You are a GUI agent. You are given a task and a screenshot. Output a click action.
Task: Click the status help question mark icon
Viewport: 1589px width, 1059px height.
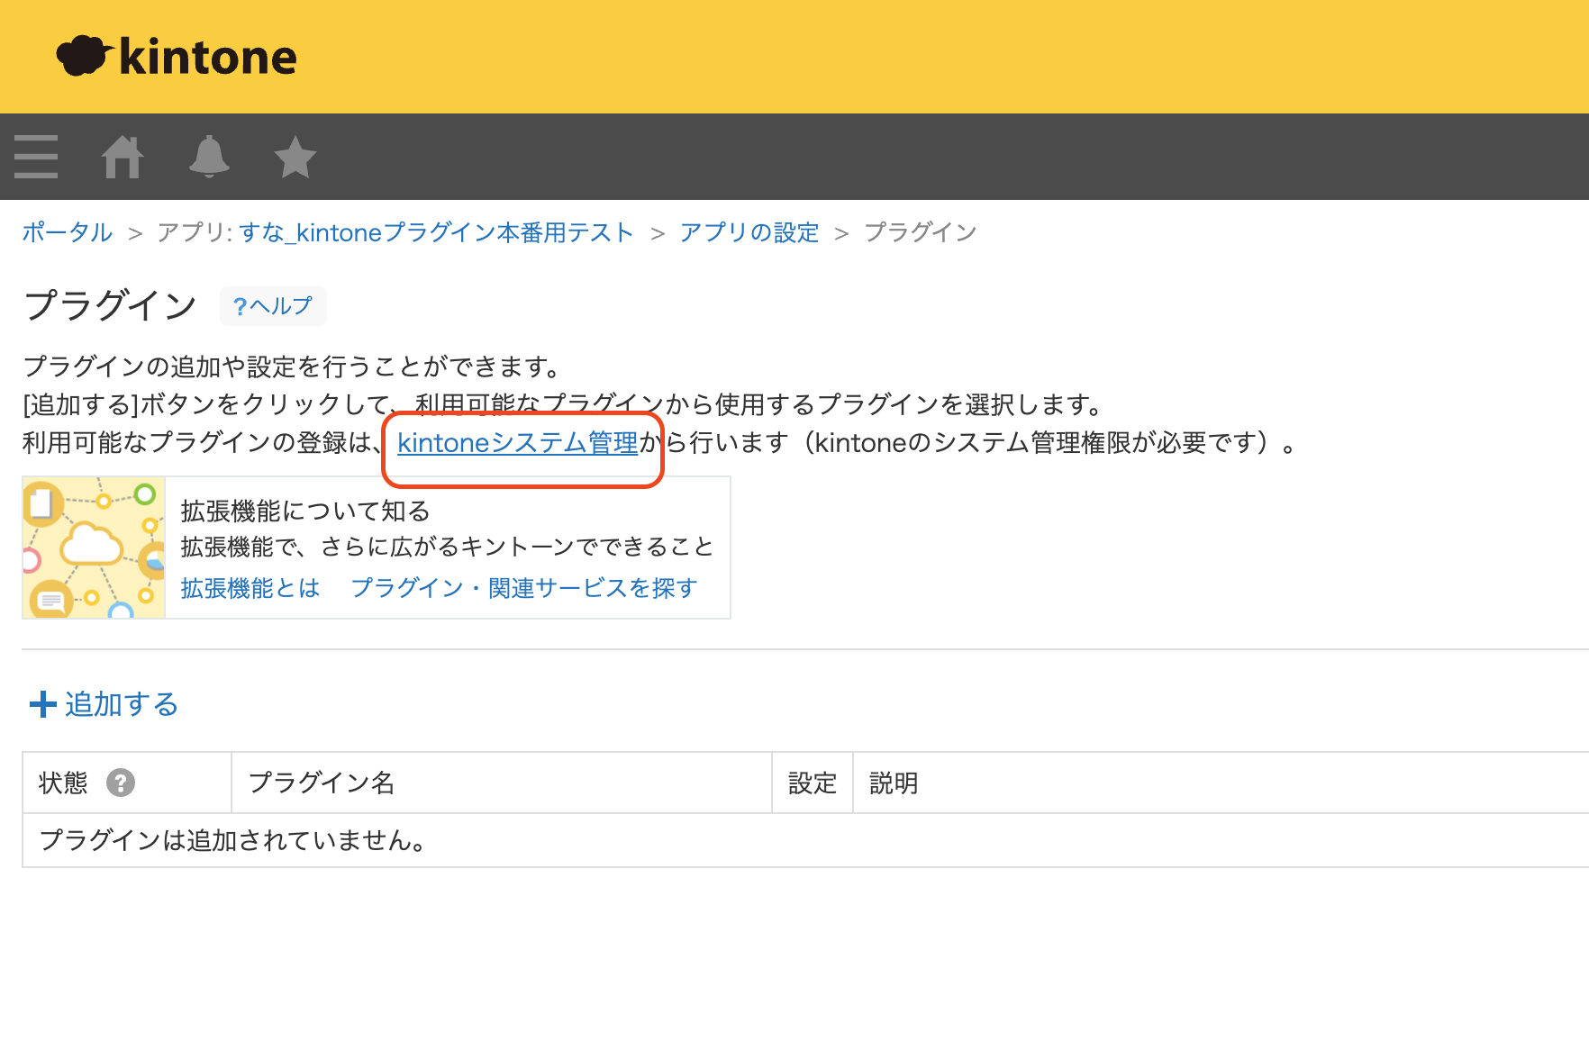(121, 783)
